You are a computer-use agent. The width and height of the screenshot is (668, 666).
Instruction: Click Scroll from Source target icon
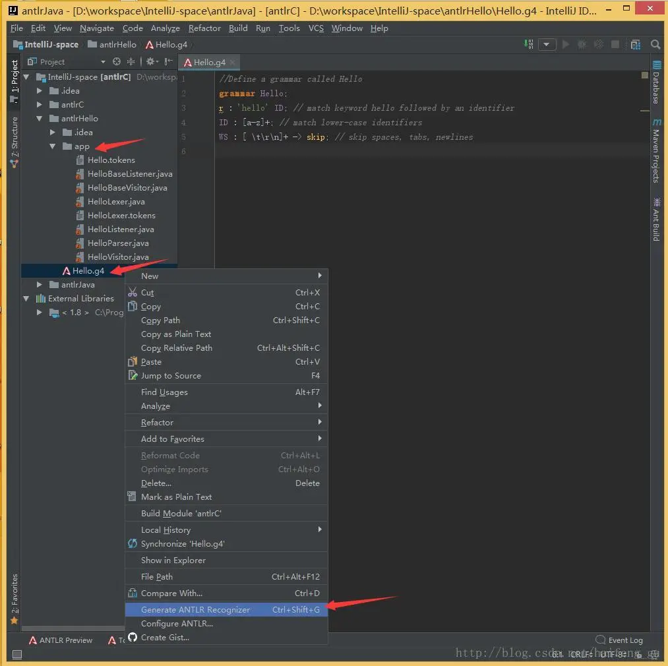pyautogui.click(x=116, y=62)
